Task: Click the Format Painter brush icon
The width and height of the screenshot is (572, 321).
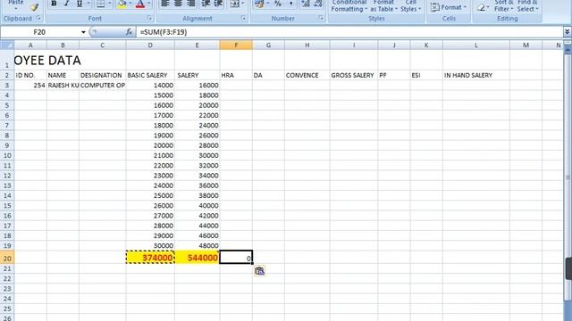Action: coord(35,6)
